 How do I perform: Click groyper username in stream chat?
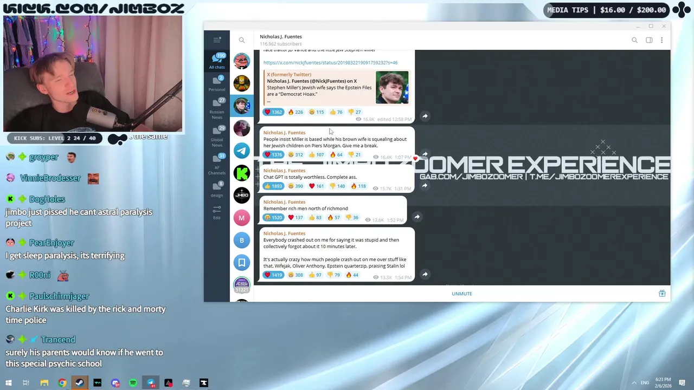(43, 157)
